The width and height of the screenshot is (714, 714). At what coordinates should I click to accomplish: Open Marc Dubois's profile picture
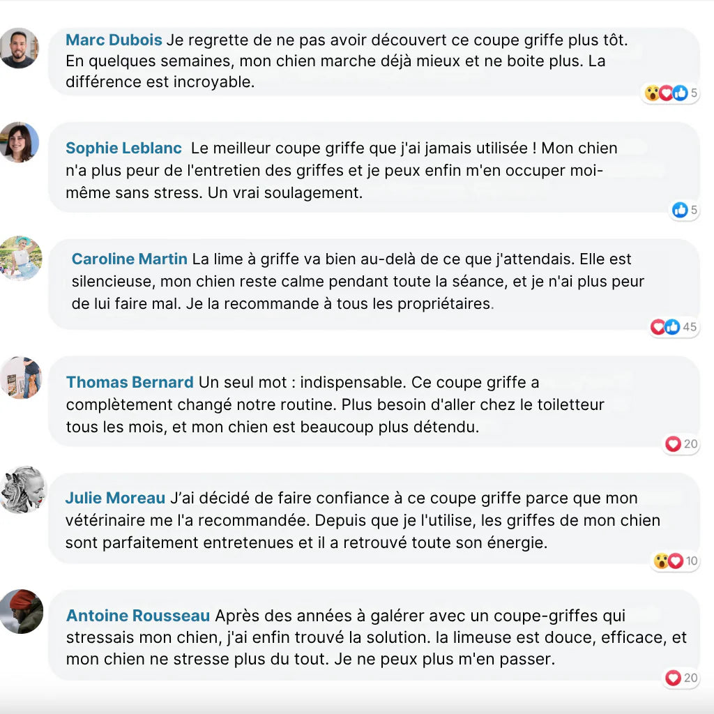click(19, 48)
